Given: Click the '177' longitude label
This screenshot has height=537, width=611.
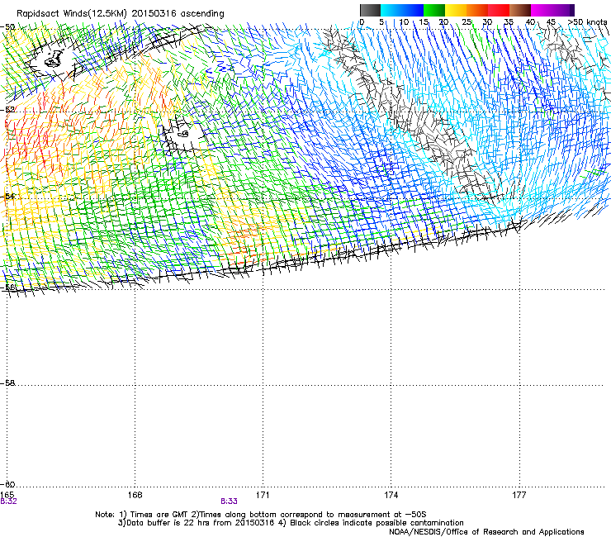Looking at the screenshot, I should [519, 495].
